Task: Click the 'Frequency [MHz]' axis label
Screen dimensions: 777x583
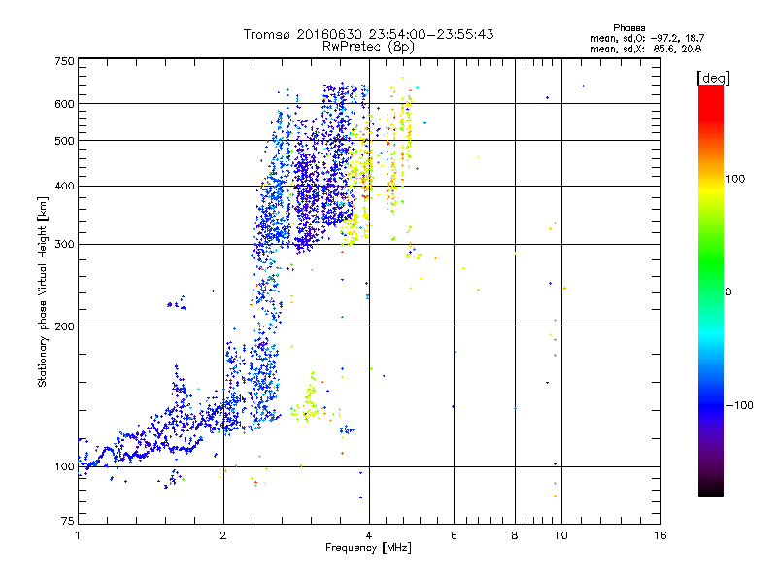Action: tap(368, 548)
